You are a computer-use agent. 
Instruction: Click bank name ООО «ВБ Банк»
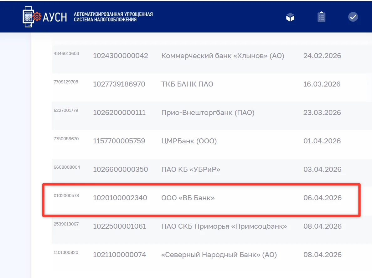[188, 197]
